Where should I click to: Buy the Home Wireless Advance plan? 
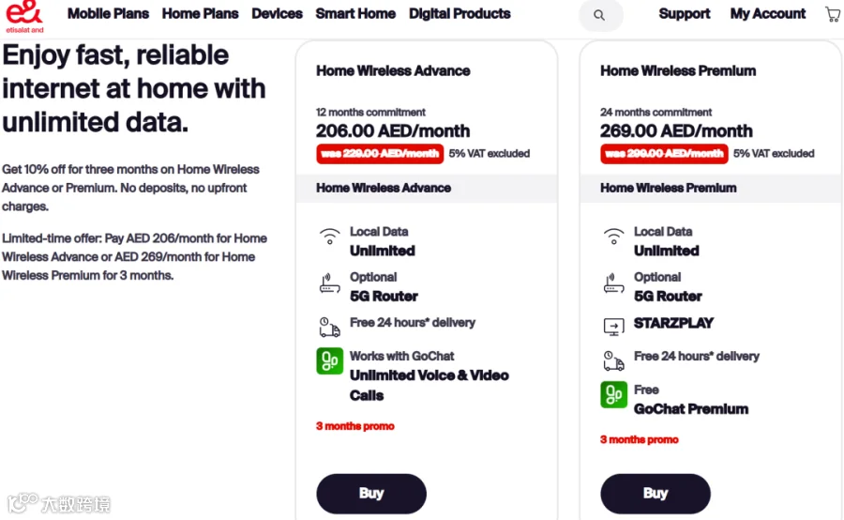point(371,494)
